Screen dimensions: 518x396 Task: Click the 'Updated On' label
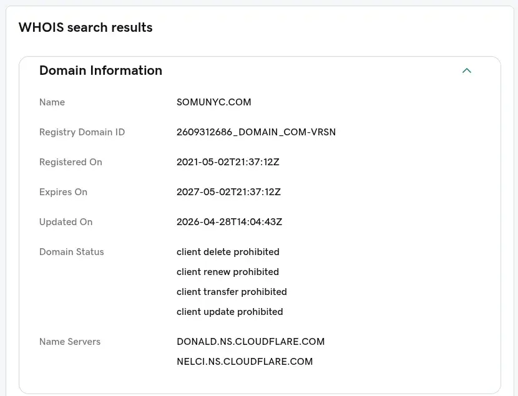[66, 222]
